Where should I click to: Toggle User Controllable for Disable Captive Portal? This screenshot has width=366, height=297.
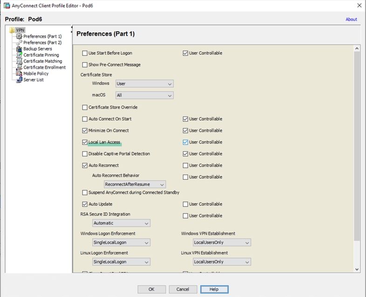click(x=185, y=154)
